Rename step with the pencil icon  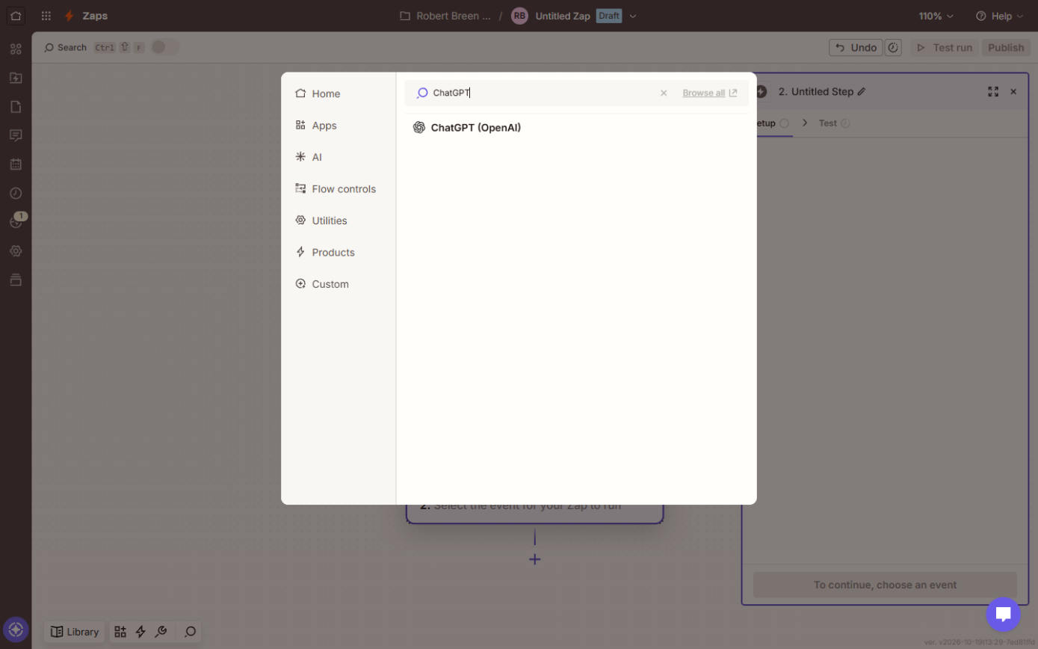click(862, 91)
